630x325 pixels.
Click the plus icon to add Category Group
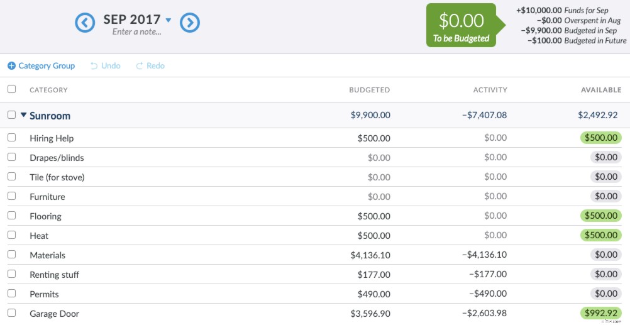(x=11, y=66)
